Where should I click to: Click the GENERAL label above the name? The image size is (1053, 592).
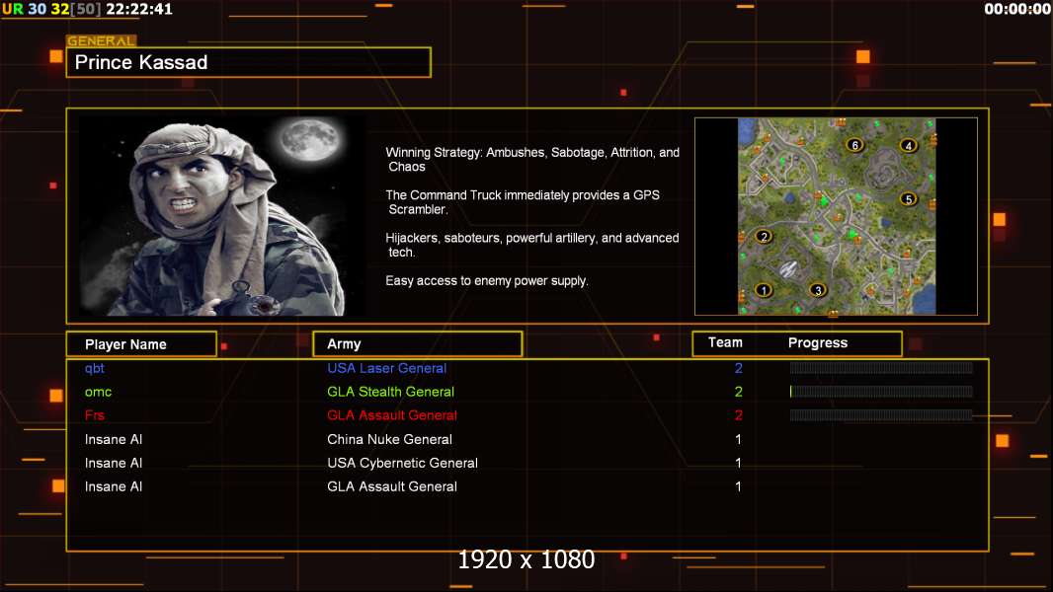coord(102,40)
